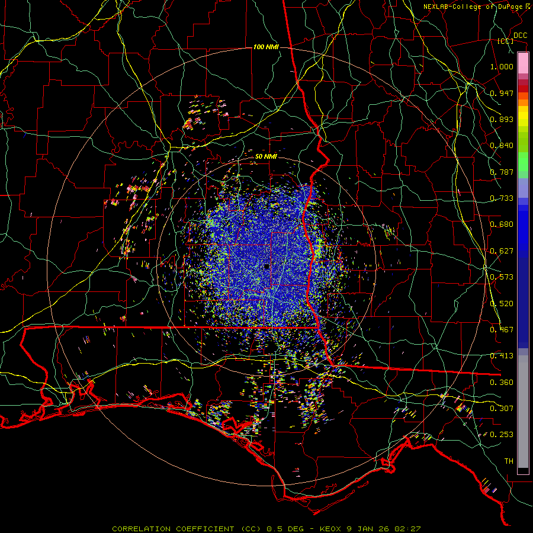Image resolution: width=533 pixels, height=533 pixels.
Task: Click the 0.733 color scale value
Action: (502, 198)
